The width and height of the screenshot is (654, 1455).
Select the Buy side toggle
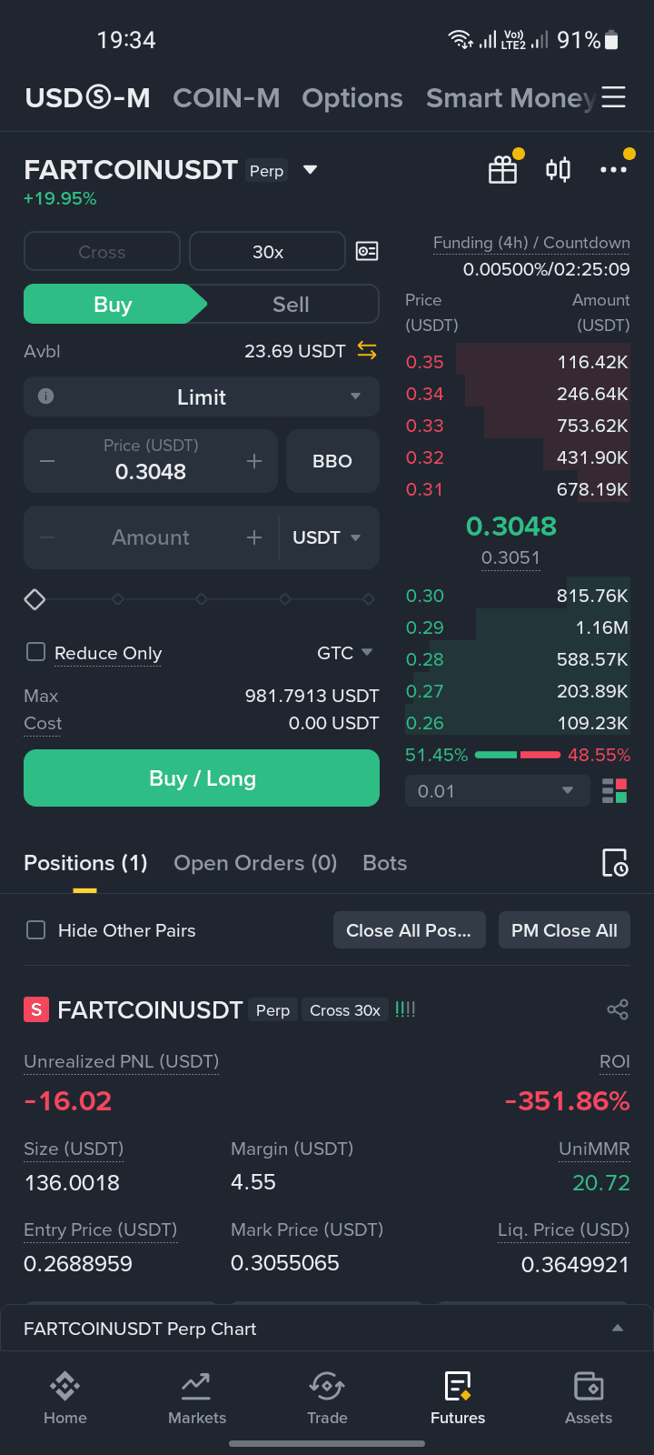[x=114, y=305]
